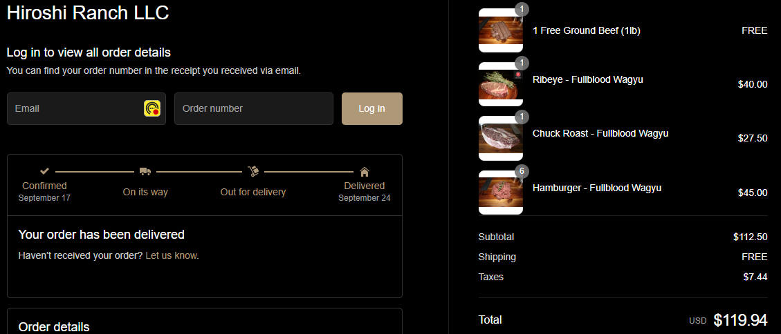Focus the Email input field

coord(86,108)
